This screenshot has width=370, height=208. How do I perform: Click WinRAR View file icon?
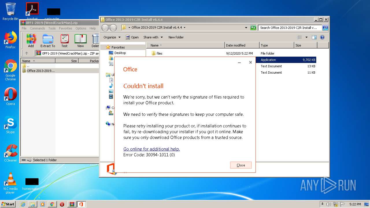point(80,41)
